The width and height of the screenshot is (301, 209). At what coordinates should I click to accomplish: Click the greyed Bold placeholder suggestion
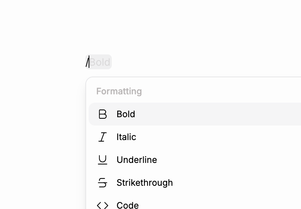click(x=100, y=62)
